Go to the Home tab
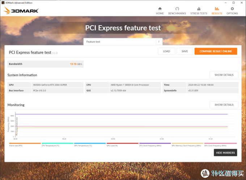This screenshot has height=180, width=246. click(160, 11)
